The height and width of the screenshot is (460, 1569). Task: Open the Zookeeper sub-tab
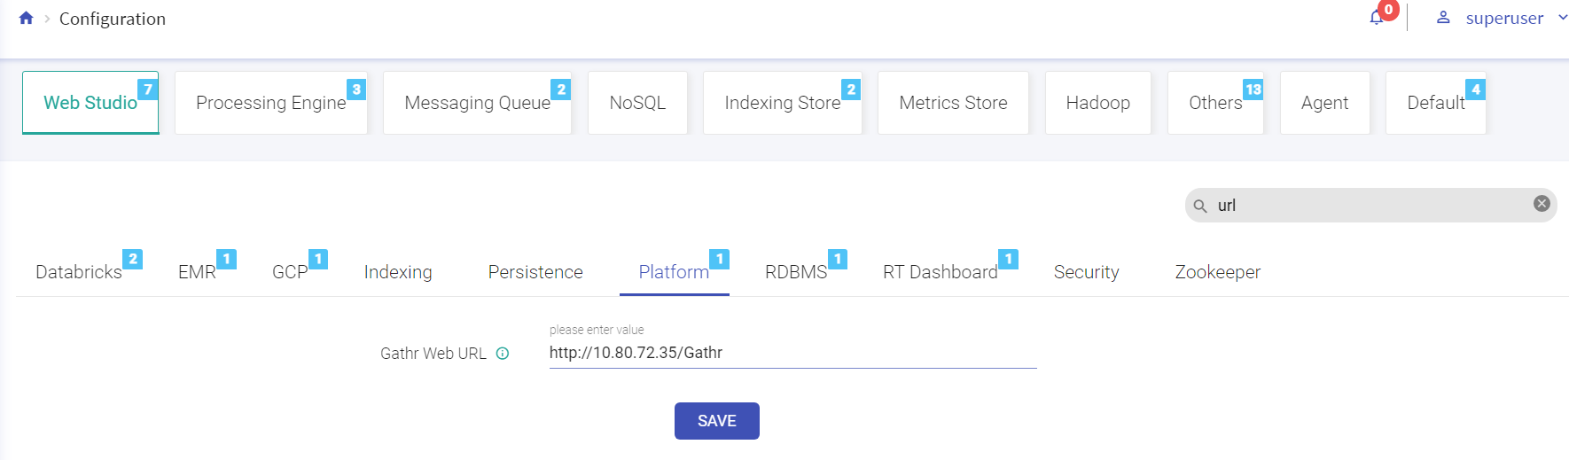point(1217,272)
